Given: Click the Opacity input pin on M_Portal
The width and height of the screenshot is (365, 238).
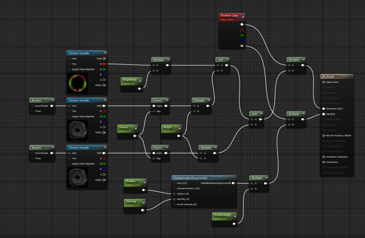Looking at the screenshot, I should [324, 114].
